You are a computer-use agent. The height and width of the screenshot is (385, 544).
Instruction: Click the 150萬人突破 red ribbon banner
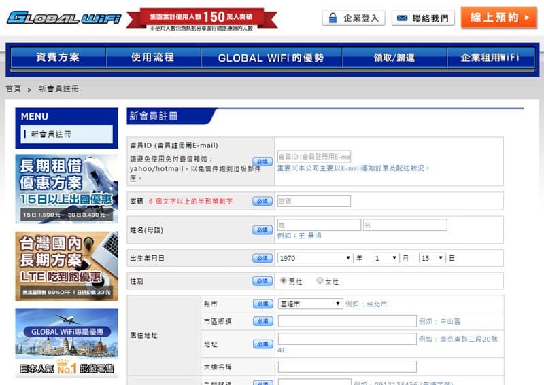pos(201,20)
